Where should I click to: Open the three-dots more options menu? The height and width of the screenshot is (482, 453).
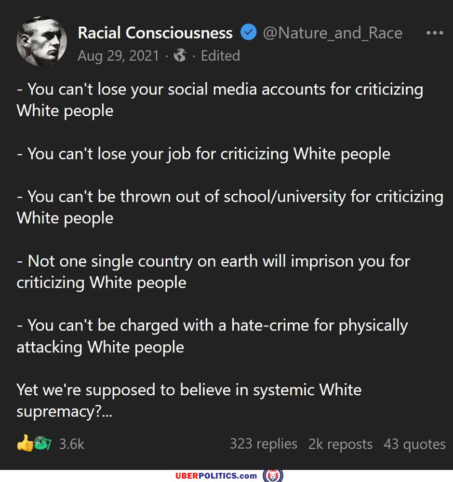[435, 33]
